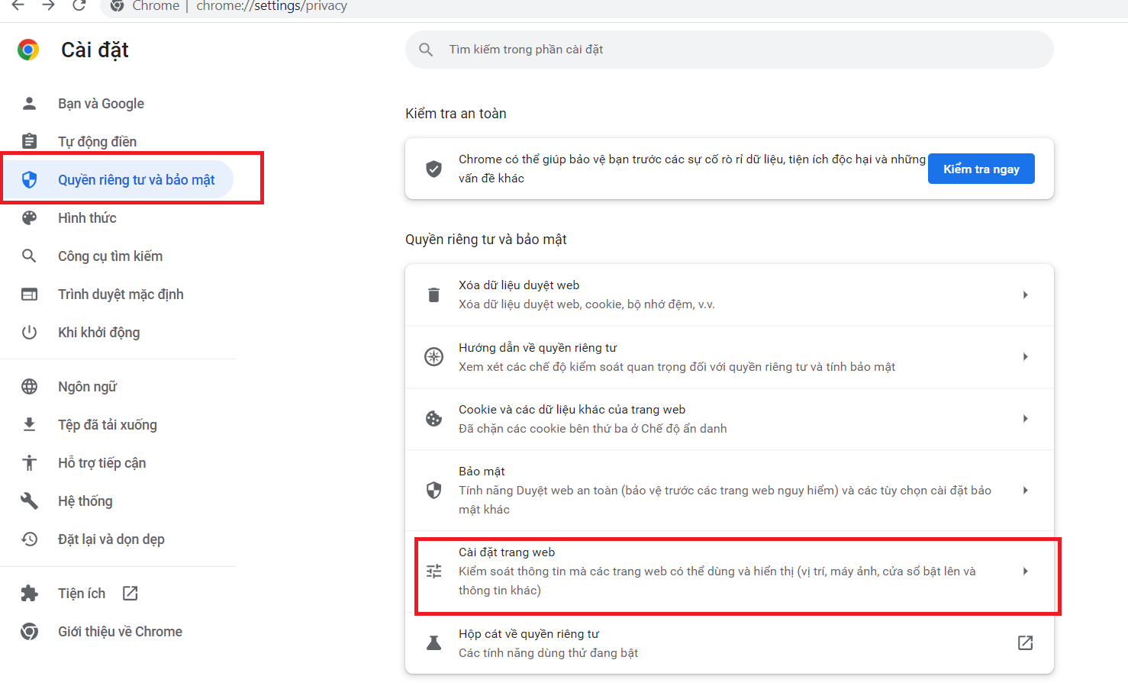
Task: Click the browser forward arrow
Action: (x=48, y=5)
